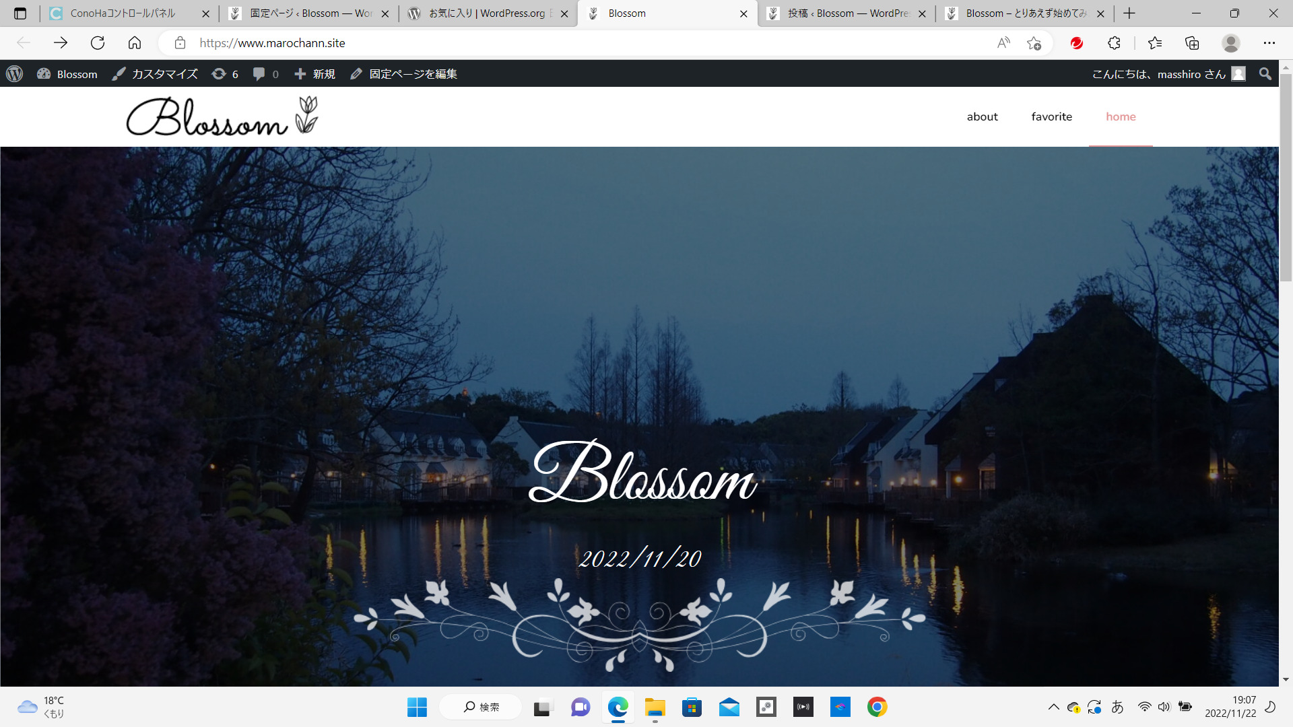Add page to favorites star icon
The image size is (1293, 727).
coord(1034,43)
